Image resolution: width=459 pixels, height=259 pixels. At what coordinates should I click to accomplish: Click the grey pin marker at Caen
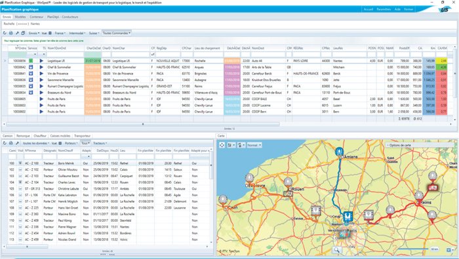[223, 200]
